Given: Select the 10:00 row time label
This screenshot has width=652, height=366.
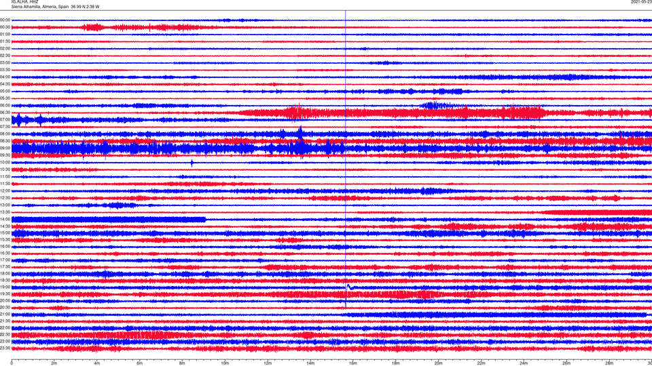Looking at the screenshot, I should coord(5,162).
